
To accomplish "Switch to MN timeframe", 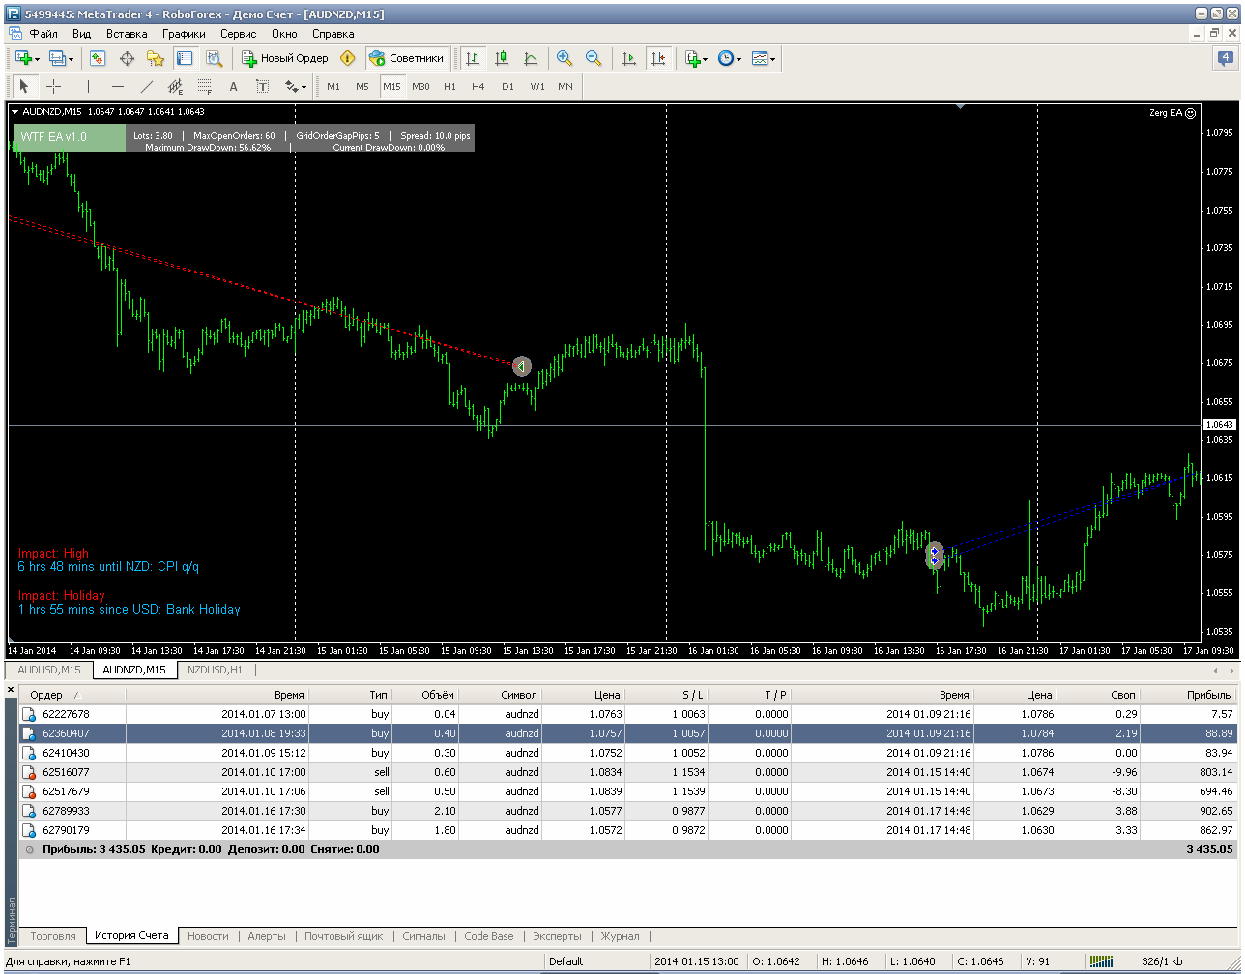I will point(565,86).
